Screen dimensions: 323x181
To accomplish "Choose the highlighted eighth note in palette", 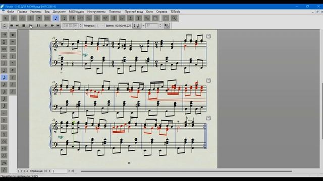I will [x=4, y=77].
